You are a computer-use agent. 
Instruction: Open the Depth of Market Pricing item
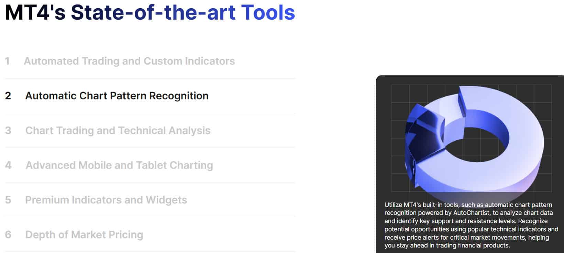(84, 235)
